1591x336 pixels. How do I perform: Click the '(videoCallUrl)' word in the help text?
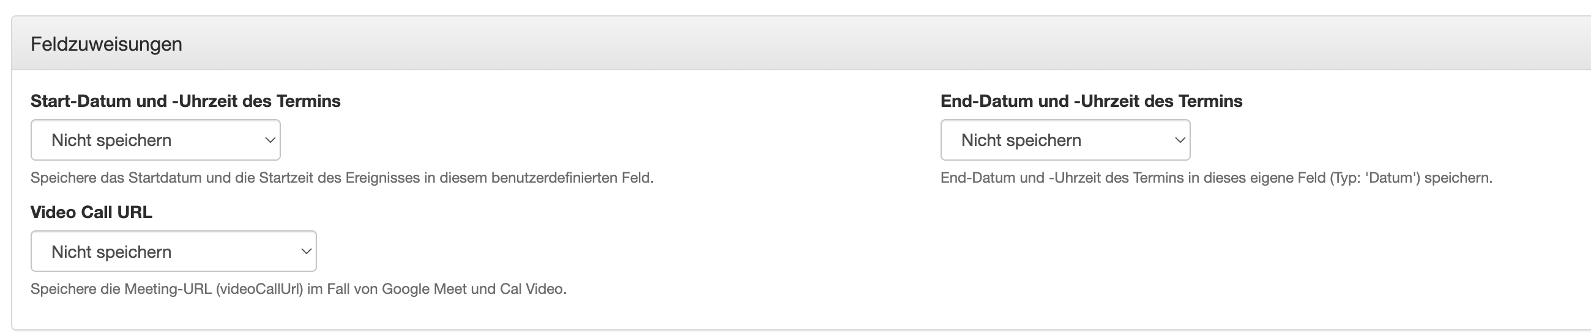pos(259,289)
